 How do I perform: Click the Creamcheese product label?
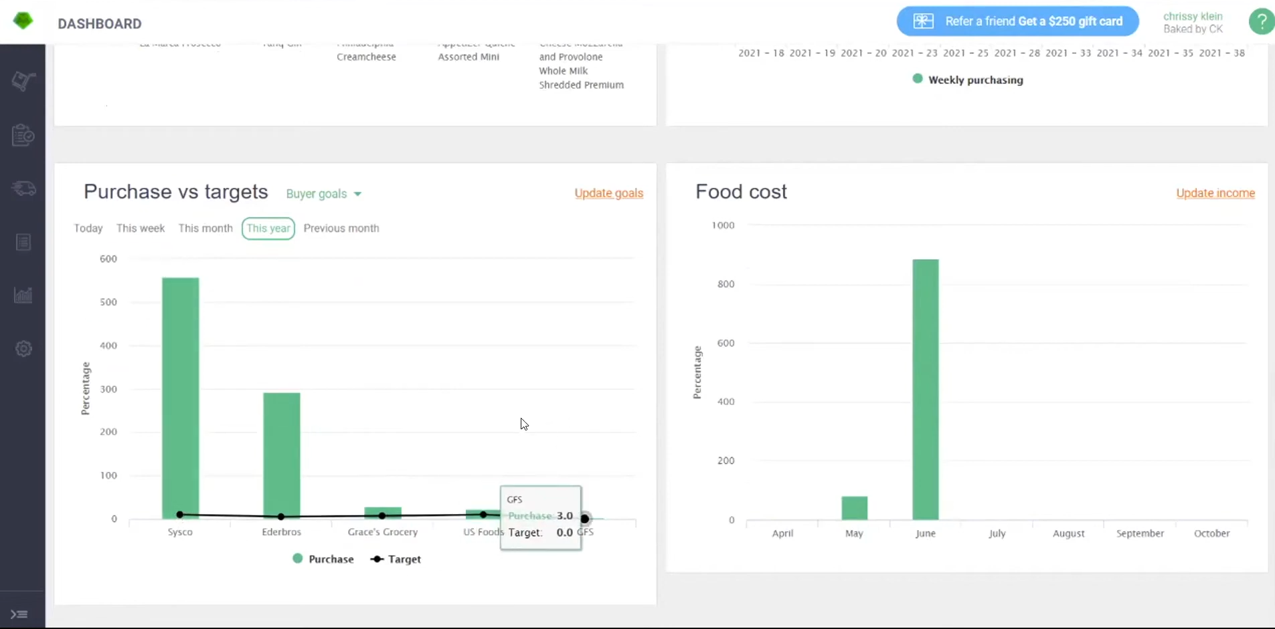366,57
